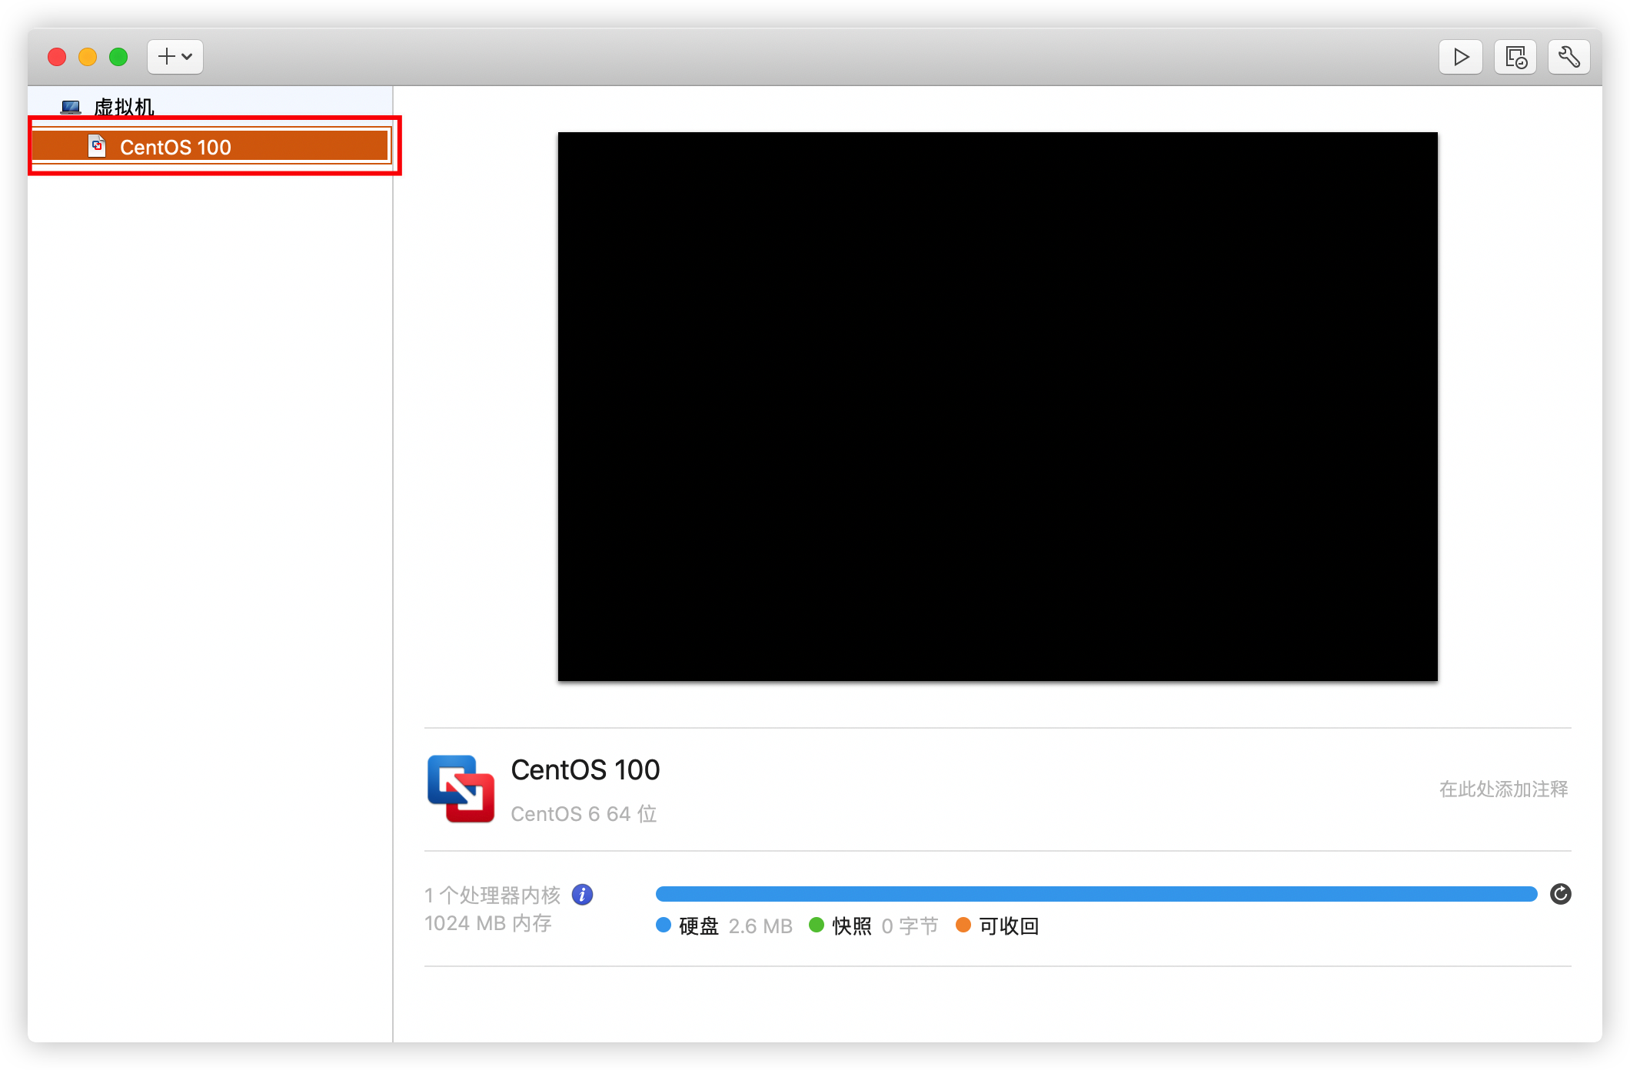Click the 虚拟机 sidebar header
1630x1070 pixels.
pos(124,107)
